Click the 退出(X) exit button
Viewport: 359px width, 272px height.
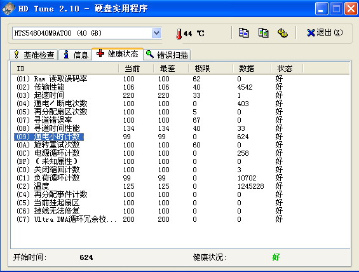(325, 33)
